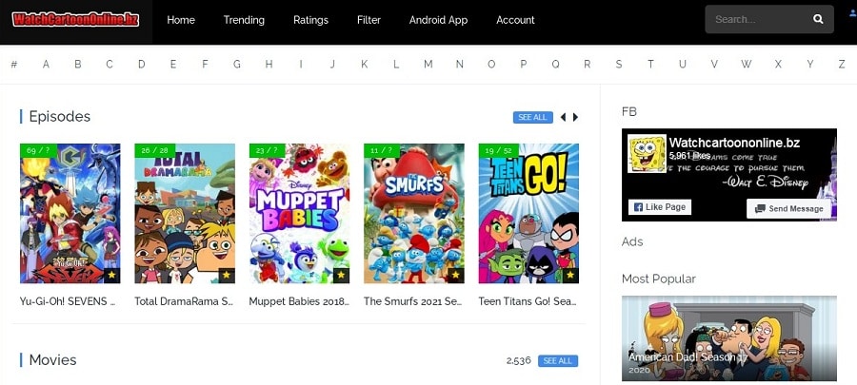
Task: Open Yu-Gi-Oh! SEVENS poster thumbnail
Action: pyautogui.click(x=70, y=213)
